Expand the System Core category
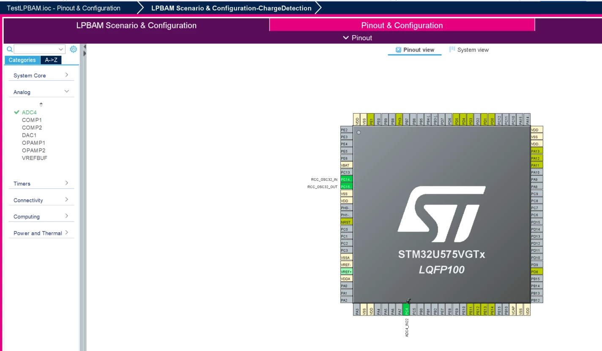This screenshot has height=351, width=602. [41, 76]
